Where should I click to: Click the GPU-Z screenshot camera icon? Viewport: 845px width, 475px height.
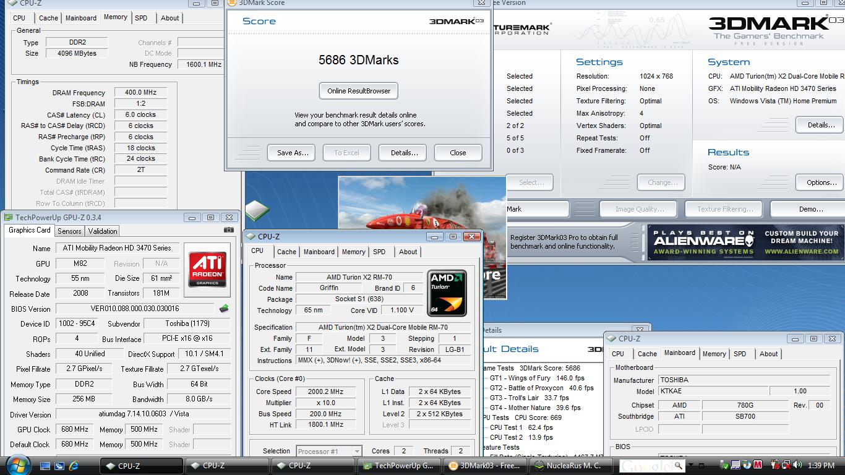coord(229,230)
